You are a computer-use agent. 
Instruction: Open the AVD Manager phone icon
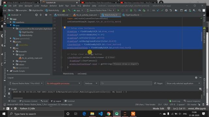point(190,10)
